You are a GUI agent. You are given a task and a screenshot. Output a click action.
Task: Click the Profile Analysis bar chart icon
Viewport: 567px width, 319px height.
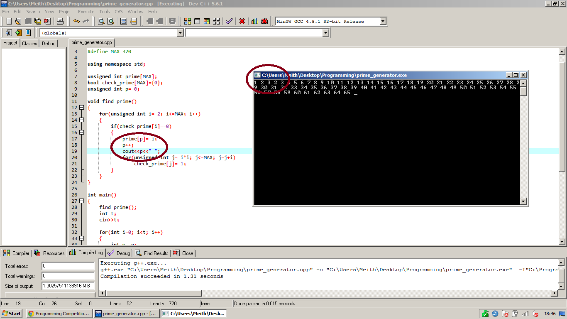click(x=255, y=21)
